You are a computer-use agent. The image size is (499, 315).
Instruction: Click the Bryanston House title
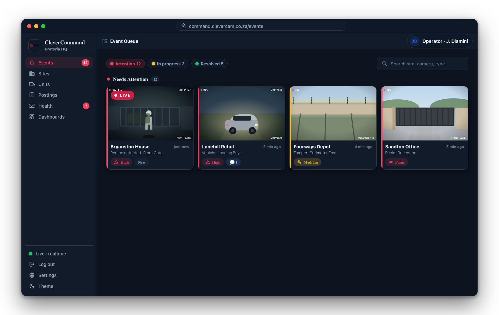(x=130, y=147)
